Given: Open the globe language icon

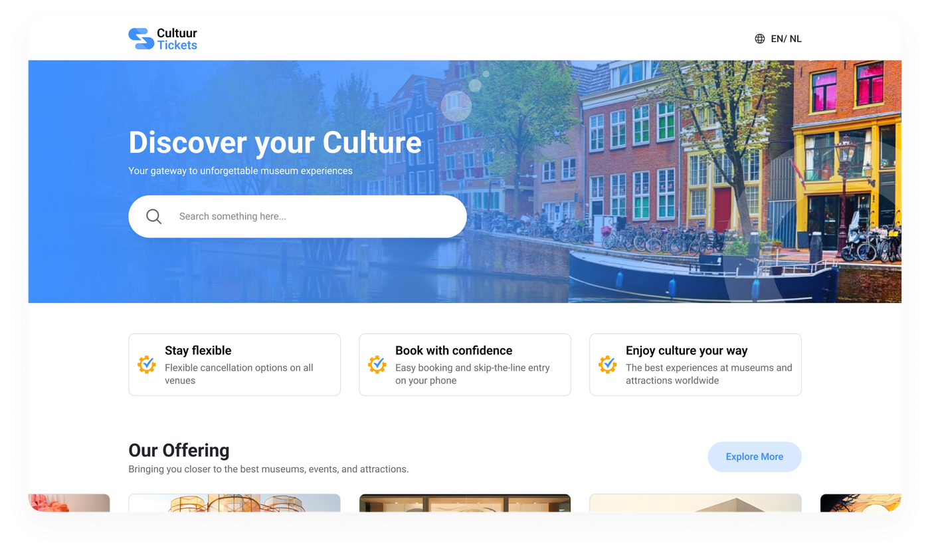Looking at the screenshot, I should pos(760,39).
